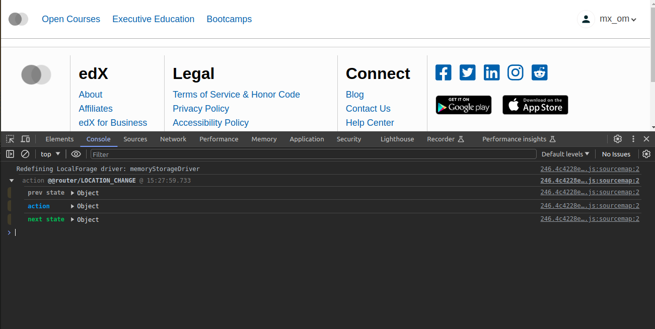Open the Security tab
655x329 pixels.
349,139
